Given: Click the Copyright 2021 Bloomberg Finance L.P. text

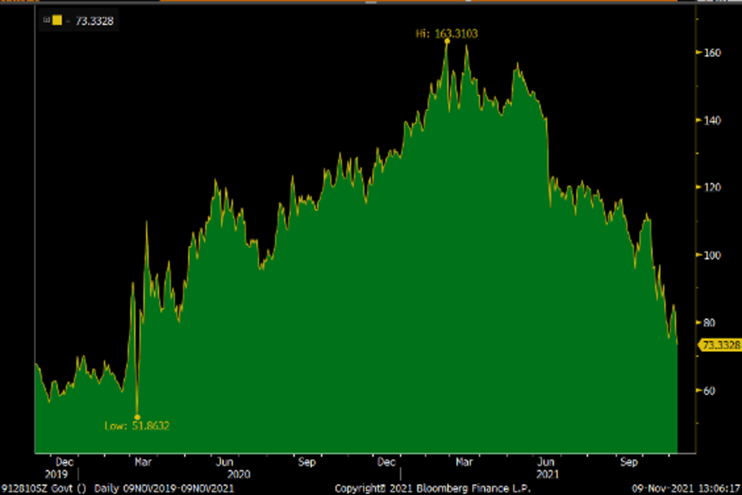Looking at the screenshot, I should coord(432,488).
